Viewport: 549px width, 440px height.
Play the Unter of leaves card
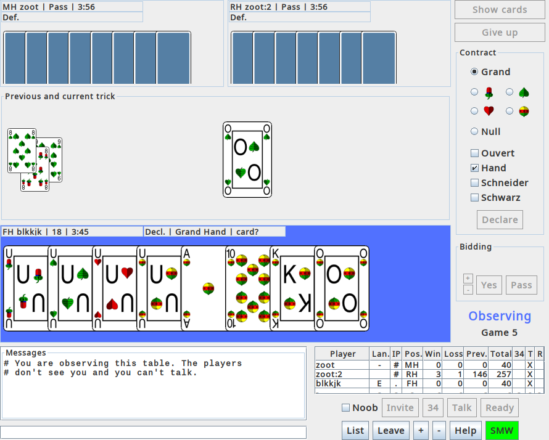[x=70, y=288]
